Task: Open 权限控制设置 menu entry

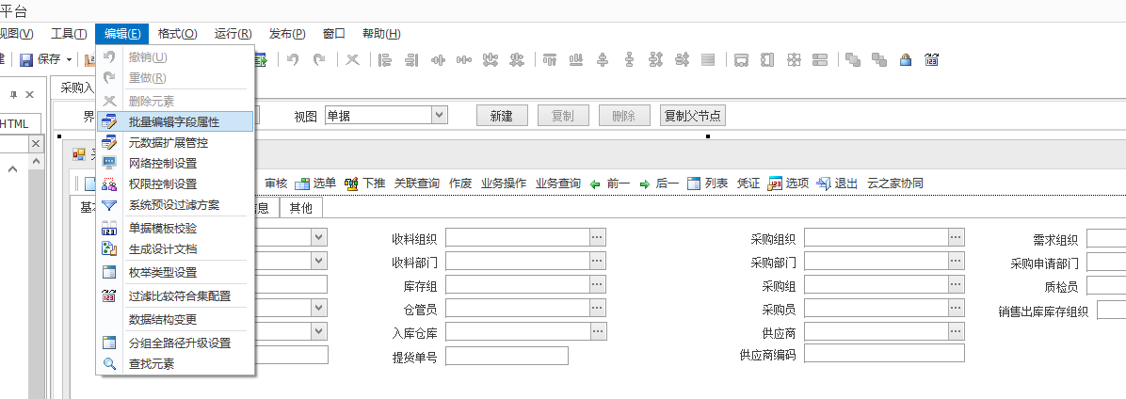Action: click(174, 184)
